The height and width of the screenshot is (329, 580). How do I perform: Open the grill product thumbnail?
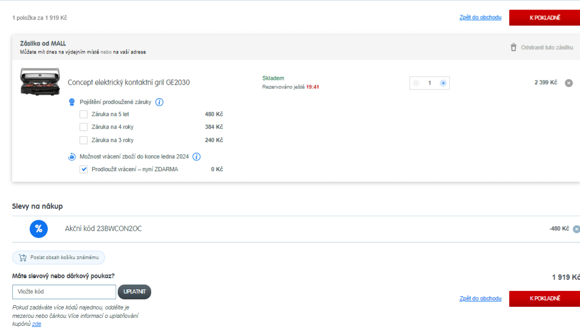point(40,82)
